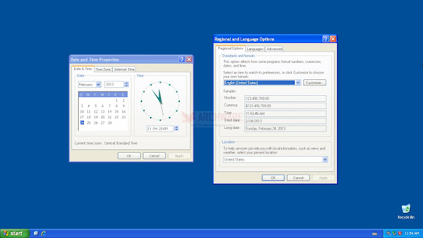Click the time spinner down arrow

pyautogui.click(x=176, y=130)
